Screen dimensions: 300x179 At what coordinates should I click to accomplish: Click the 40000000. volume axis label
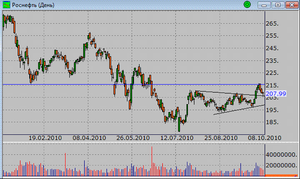pyautogui.click(x=281, y=154)
